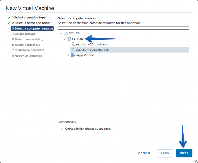Screen dimensions: 198x163
Task: Click the esxi-zlon-001 host warning icon
Action: click(73, 44)
